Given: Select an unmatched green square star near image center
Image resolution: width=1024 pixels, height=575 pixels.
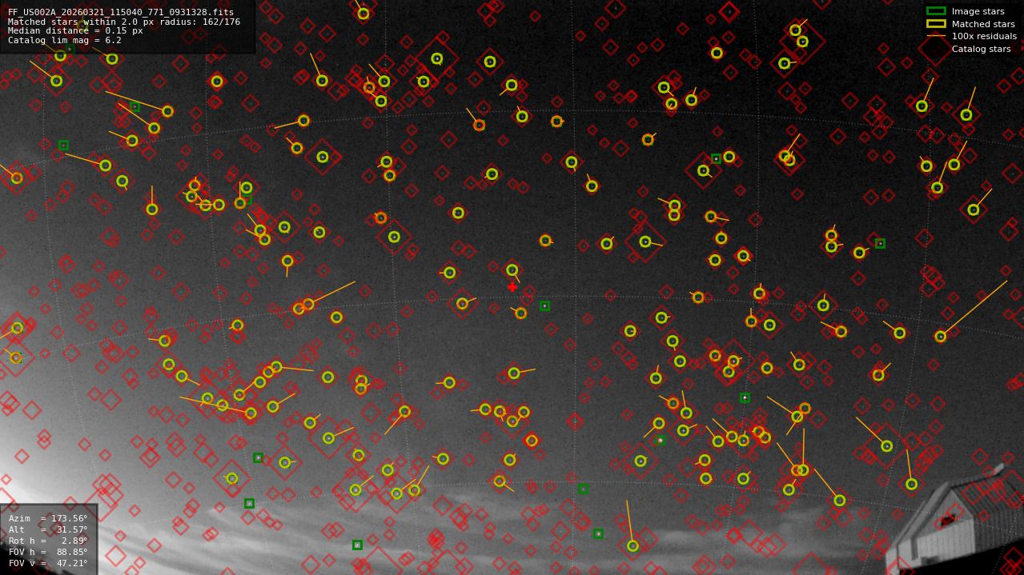Looking at the screenshot, I should [545, 305].
